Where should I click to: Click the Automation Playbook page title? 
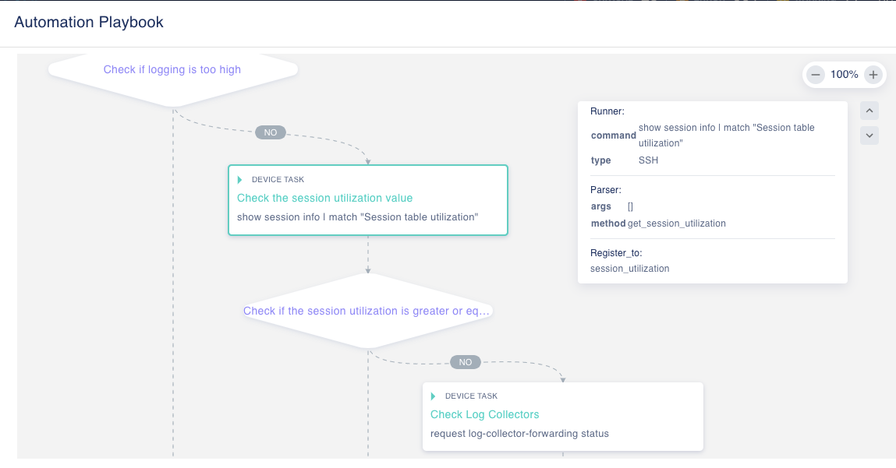(x=89, y=23)
